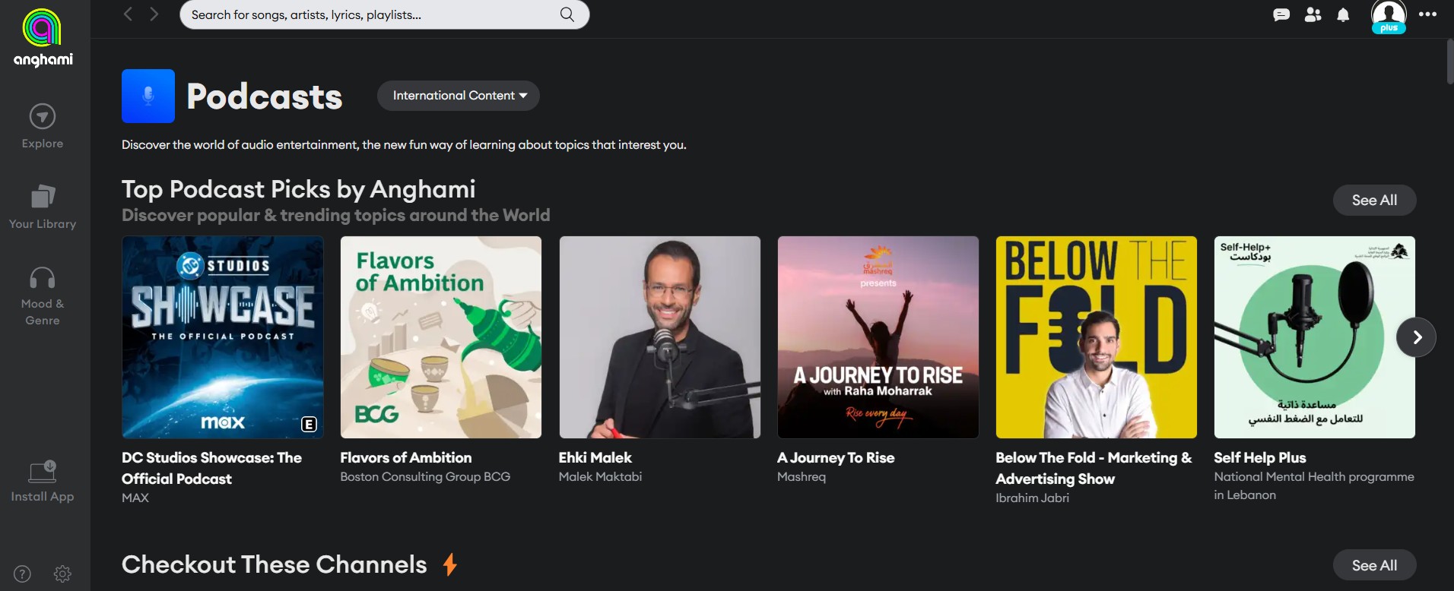Go forward with the right arrow
This screenshot has height=591, width=1454.
(x=154, y=14)
